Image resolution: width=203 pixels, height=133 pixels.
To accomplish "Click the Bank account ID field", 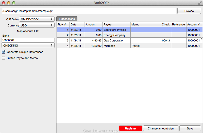I will click(28, 40).
